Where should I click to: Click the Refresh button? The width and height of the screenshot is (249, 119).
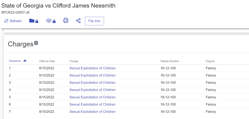click(x=13, y=21)
